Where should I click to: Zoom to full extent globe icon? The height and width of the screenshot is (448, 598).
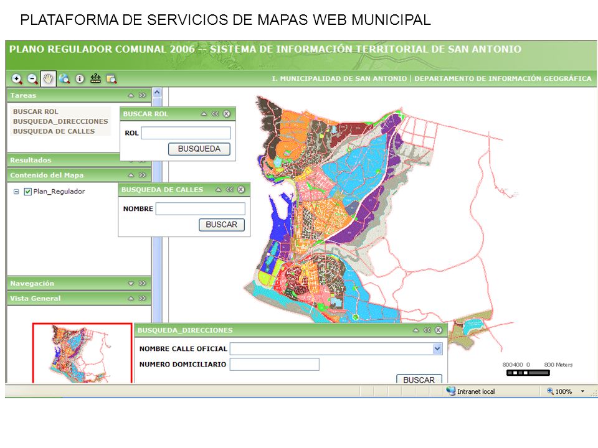(x=64, y=79)
